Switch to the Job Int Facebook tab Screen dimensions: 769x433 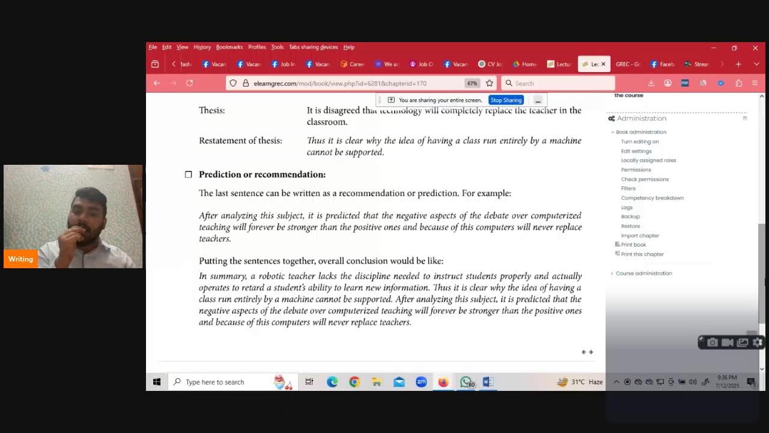point(283,64)
